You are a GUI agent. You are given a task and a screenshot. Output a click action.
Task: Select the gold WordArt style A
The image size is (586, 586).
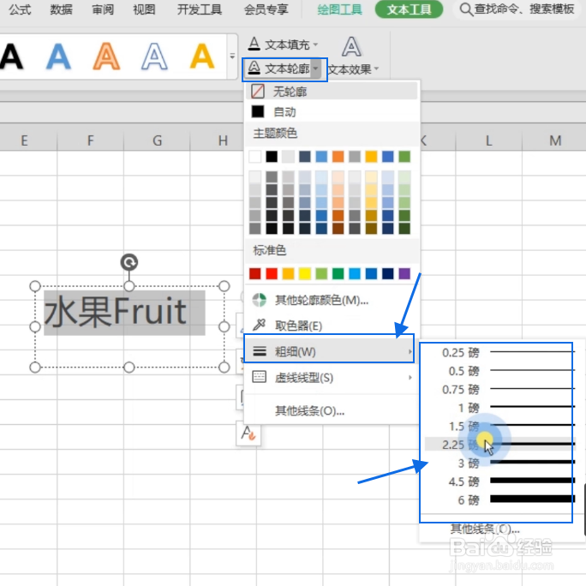(202, 57)
